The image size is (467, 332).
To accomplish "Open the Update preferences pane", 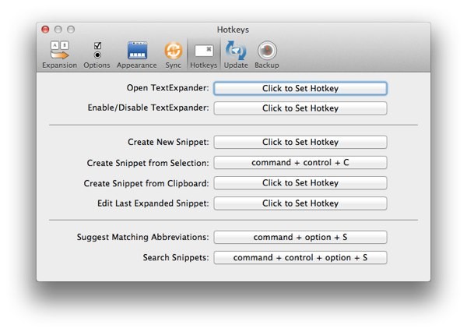I will point(236,55).
